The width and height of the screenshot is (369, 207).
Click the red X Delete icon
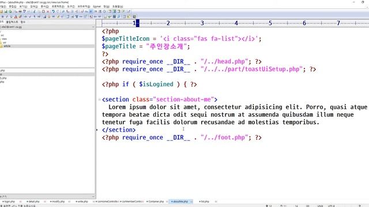point(48,11)
